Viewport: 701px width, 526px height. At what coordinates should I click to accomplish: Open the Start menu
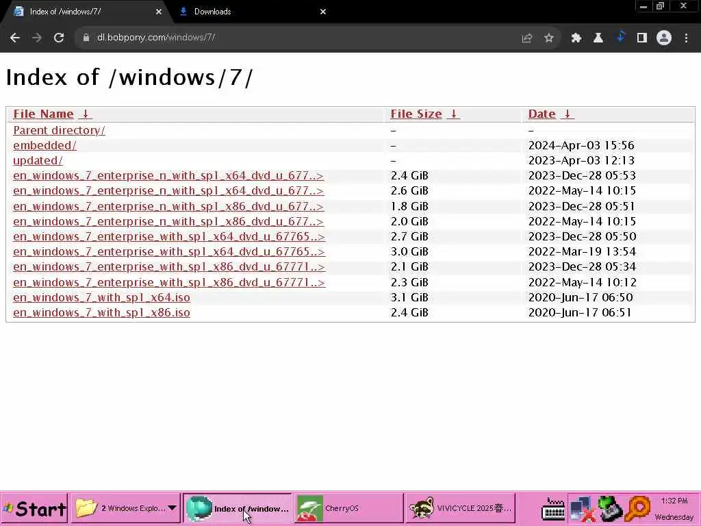click(34, 509)
